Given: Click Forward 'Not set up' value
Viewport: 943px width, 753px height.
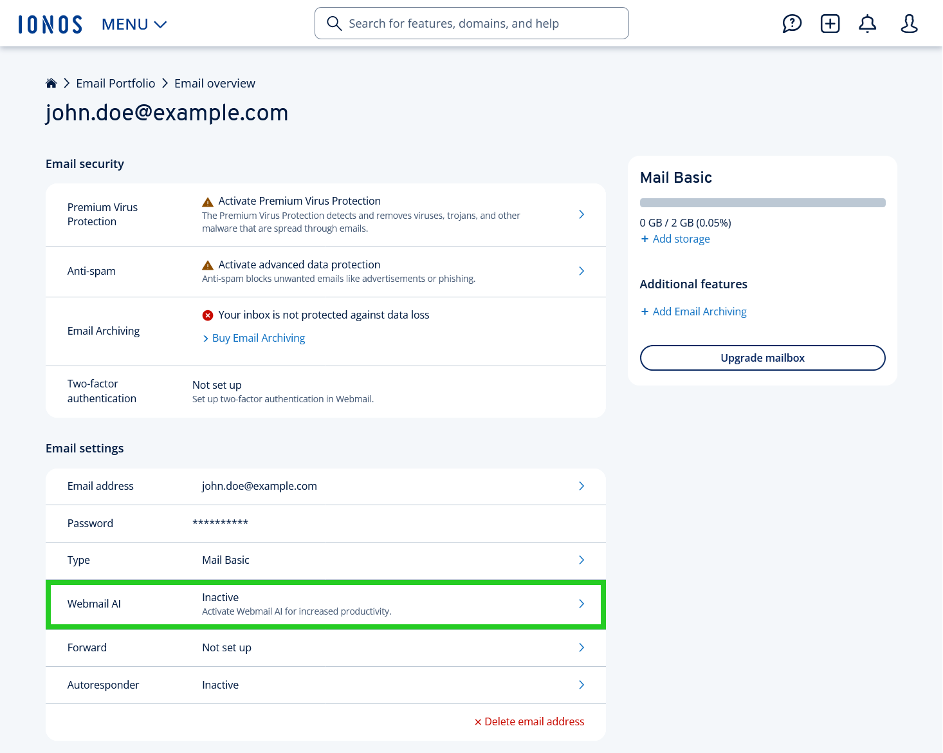Looking at the screenshot, I should (x=226, y=647).
